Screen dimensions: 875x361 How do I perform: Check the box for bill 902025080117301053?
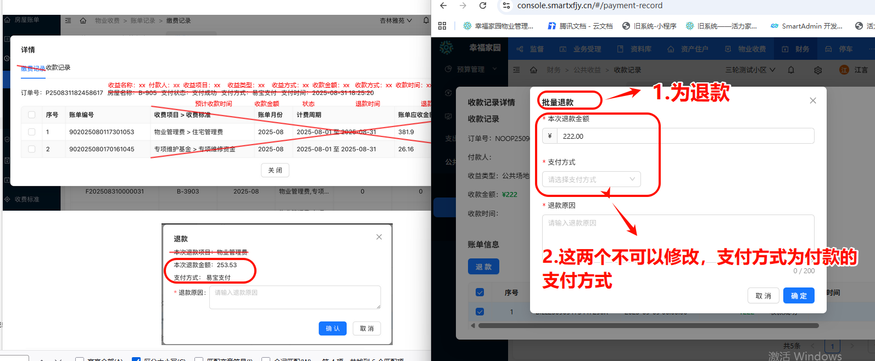(32, 132)
